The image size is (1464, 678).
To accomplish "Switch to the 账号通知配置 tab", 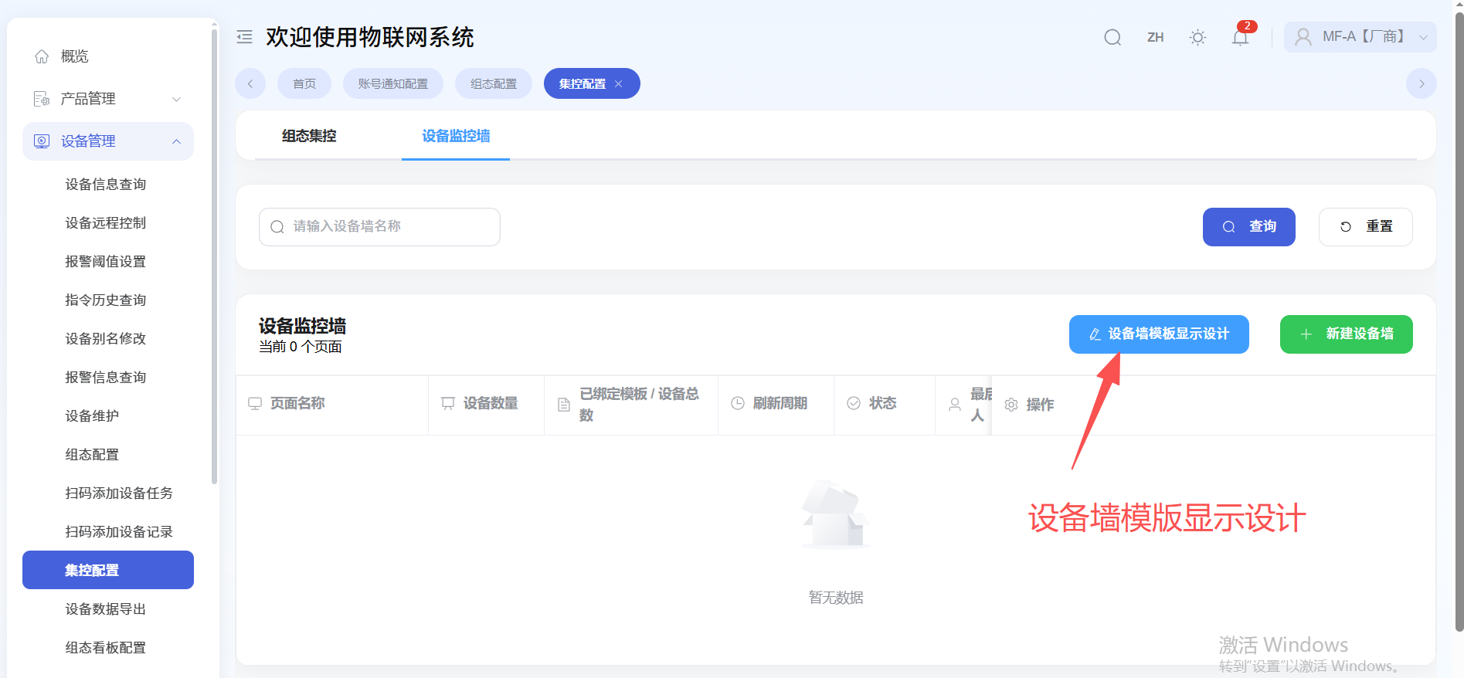I will (x=392, y=83).
